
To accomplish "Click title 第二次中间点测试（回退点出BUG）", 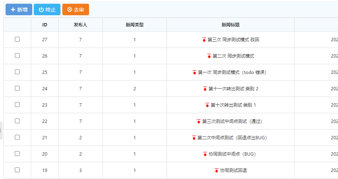I will [x=232, y=138].
